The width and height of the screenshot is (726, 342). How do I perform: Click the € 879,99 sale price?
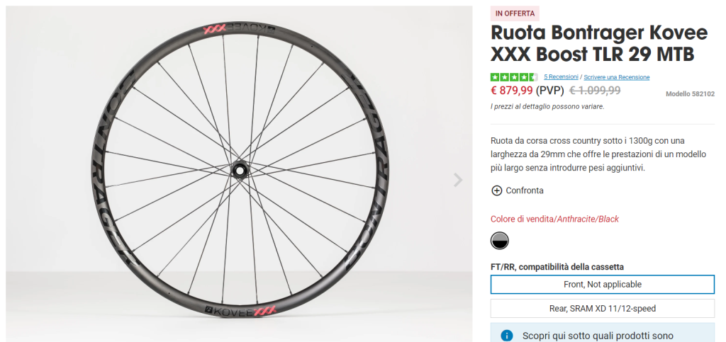tap(512, 91)
